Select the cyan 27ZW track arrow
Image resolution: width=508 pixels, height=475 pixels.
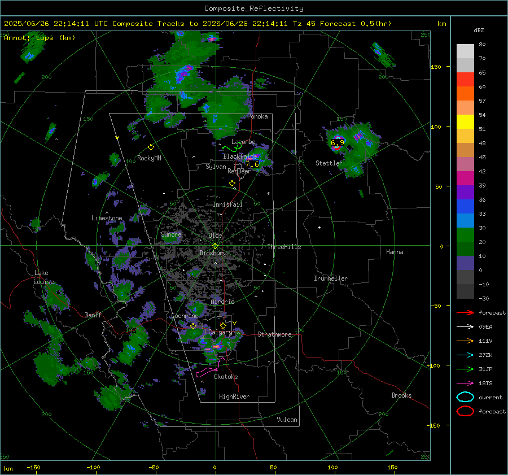click(x=465, y=355)
